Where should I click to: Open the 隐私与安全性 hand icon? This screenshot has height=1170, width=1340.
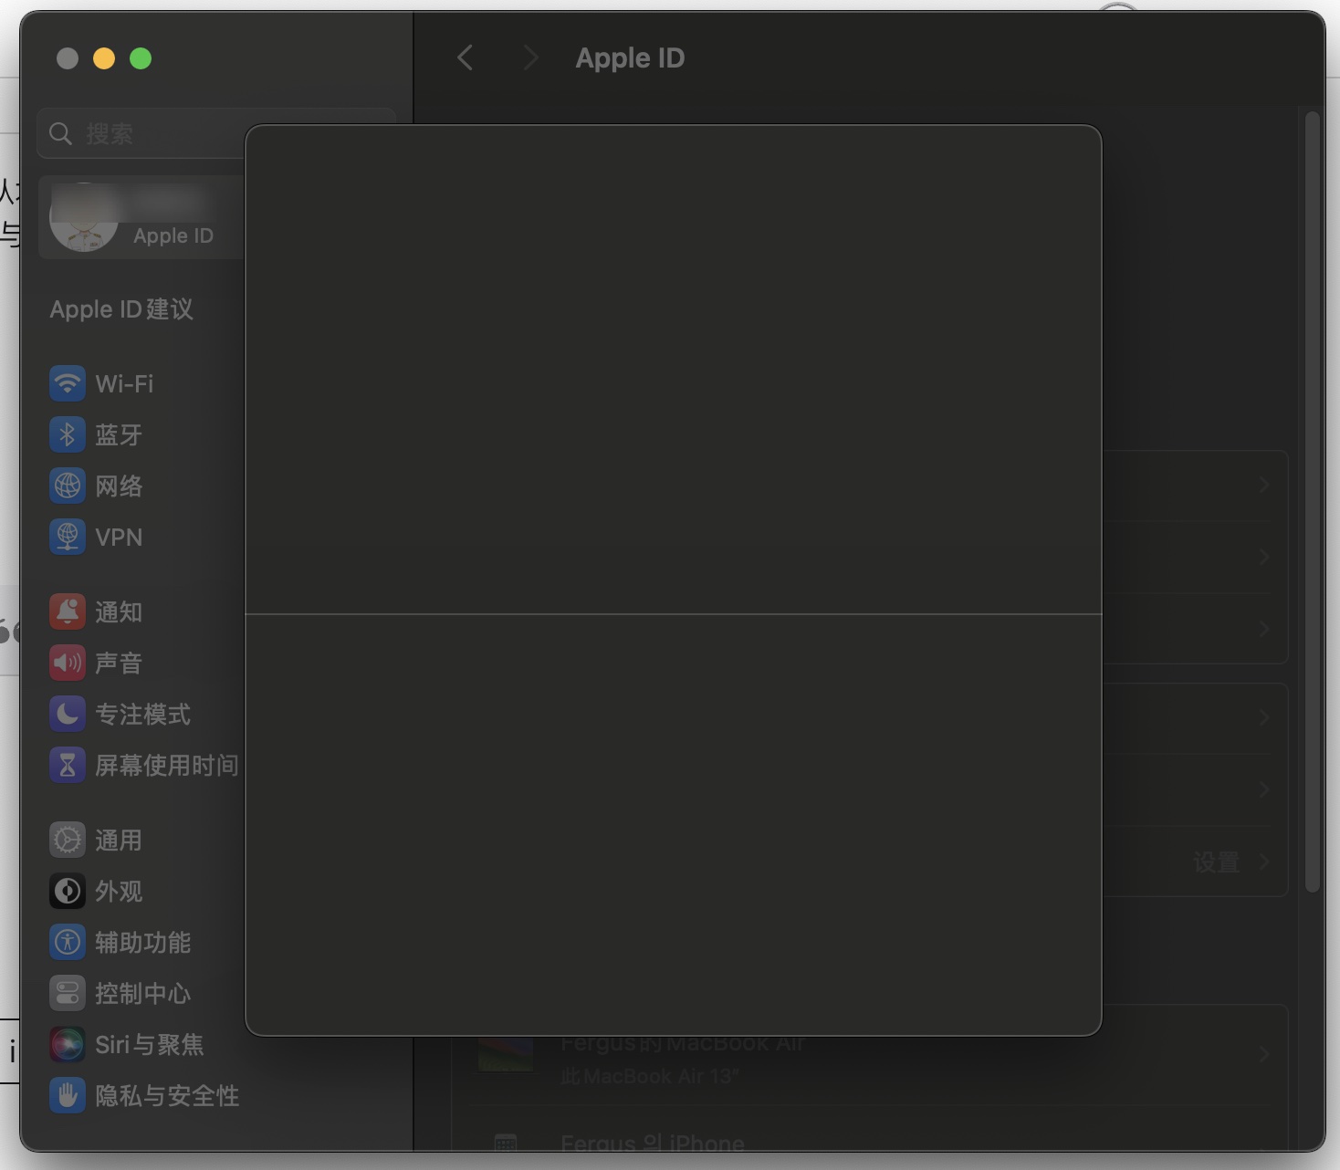[x=67, y=1095]
